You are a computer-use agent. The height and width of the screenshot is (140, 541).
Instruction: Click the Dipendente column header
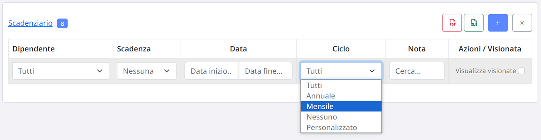pos(33,49)
